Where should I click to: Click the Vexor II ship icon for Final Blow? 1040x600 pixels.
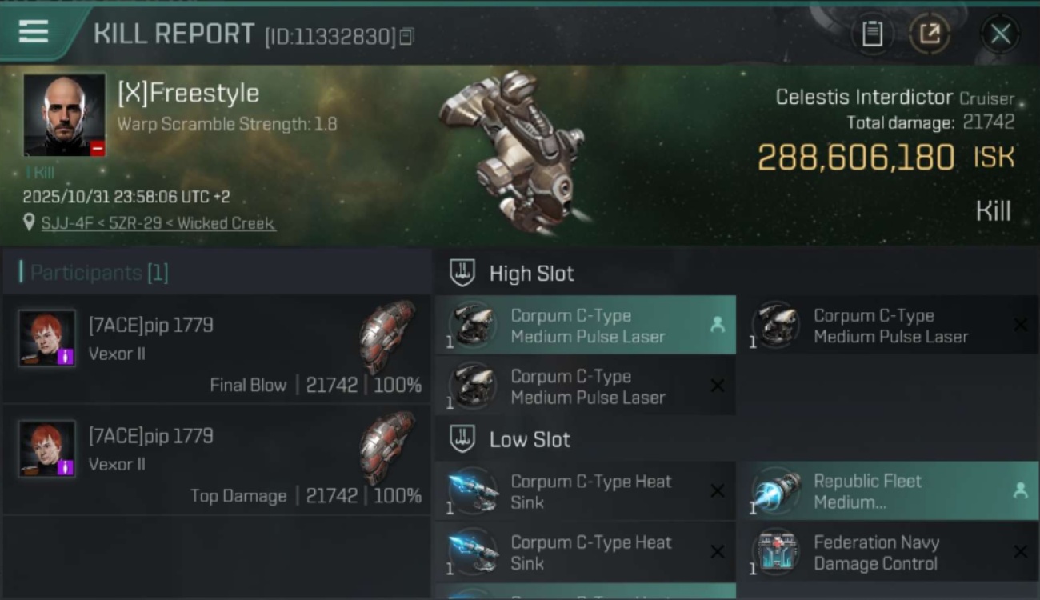[386, 336]
